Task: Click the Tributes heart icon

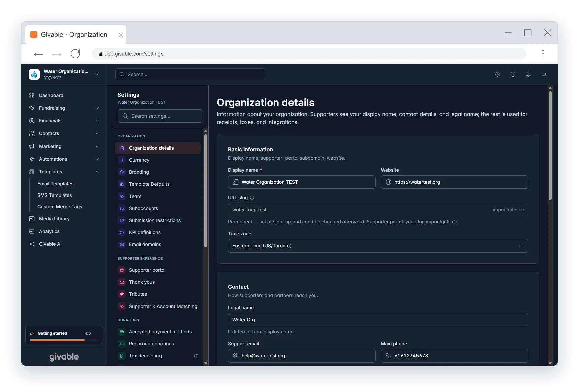Action: (x=122, y=294)
